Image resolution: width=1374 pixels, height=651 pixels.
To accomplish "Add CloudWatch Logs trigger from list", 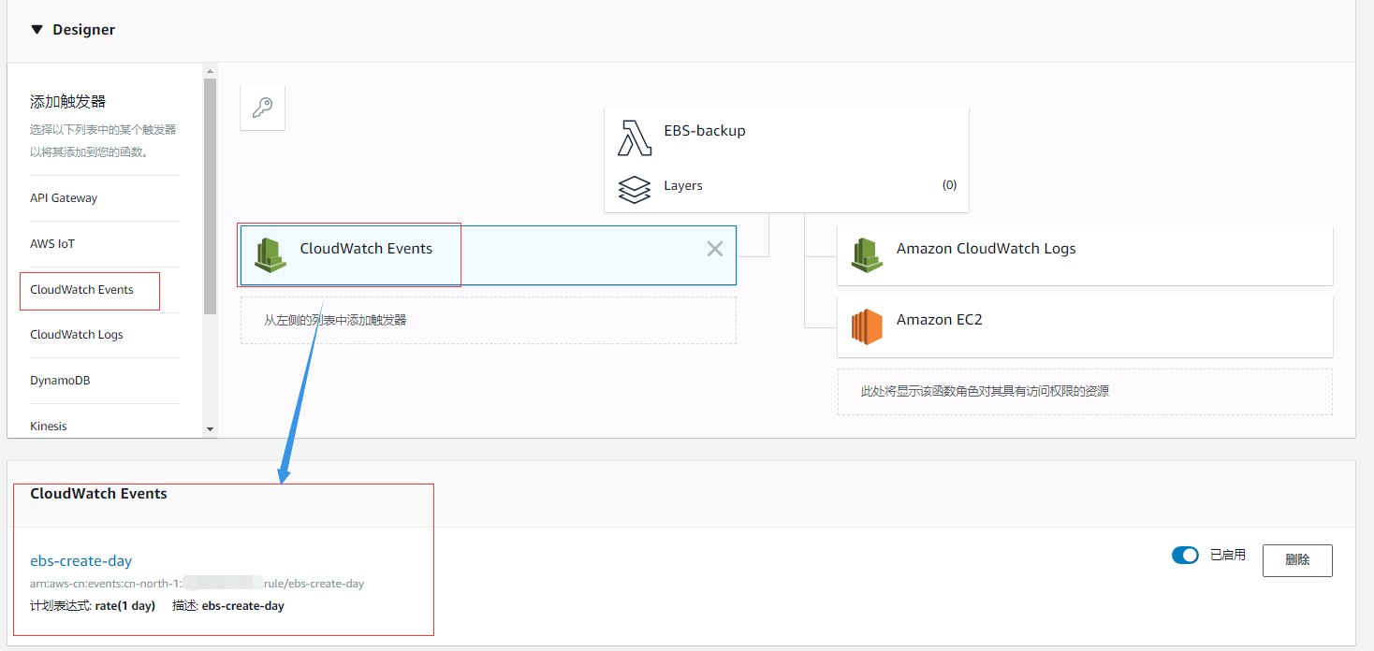I will pyautogui.click(x=77, y=335).
